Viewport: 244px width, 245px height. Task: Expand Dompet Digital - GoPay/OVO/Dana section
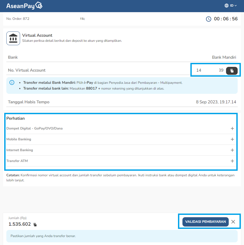click(x=121, y=128)
